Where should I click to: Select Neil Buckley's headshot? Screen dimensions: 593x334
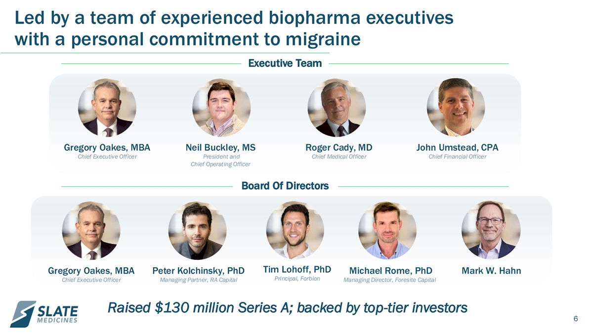coord(221,108)
